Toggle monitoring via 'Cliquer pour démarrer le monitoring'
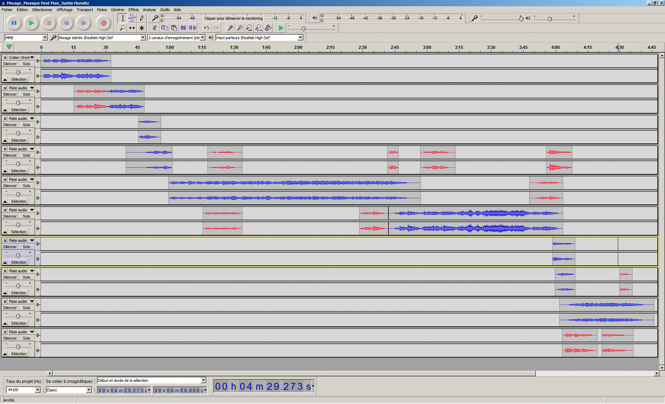Image resolution: width=665 pixels, height=404 pixels. [233, 18]
